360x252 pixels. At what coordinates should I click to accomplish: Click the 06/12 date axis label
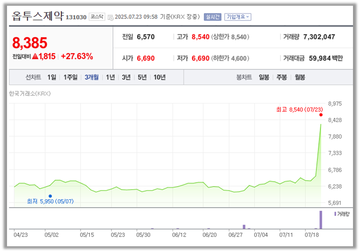click(x=179, y=235)
